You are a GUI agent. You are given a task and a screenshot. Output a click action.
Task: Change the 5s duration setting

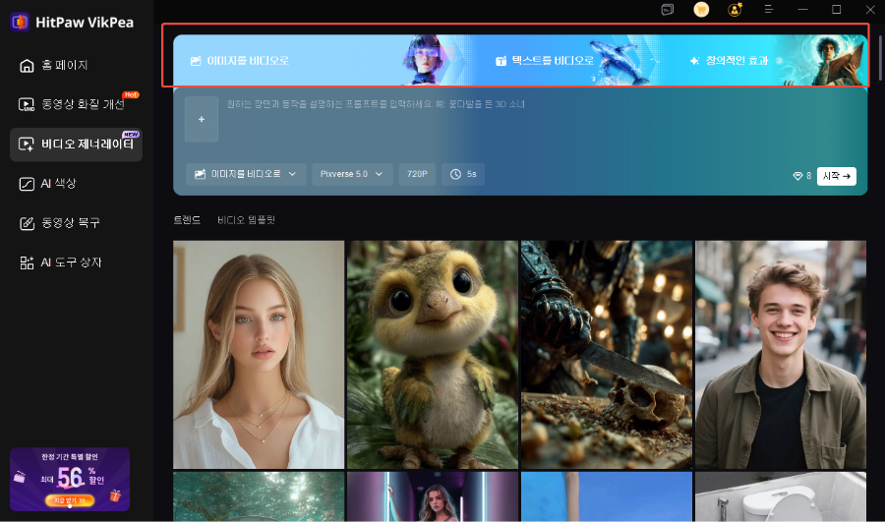click(463, 174)
